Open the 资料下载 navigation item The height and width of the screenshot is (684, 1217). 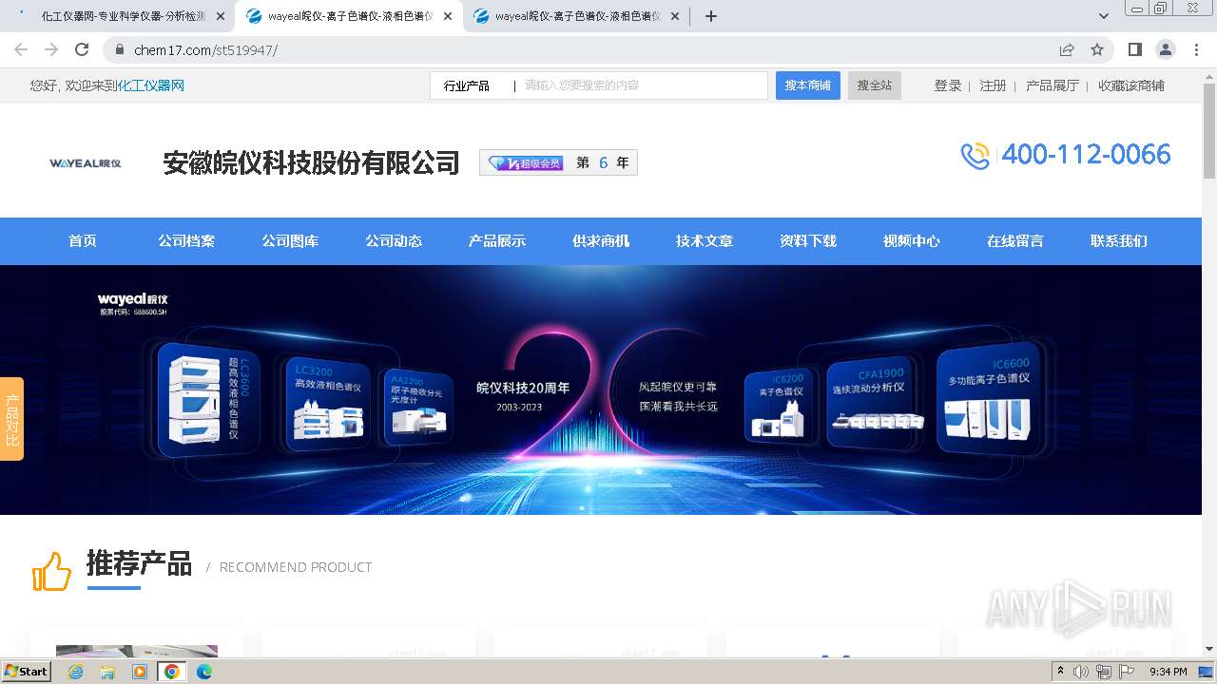[x=808, y=241]
